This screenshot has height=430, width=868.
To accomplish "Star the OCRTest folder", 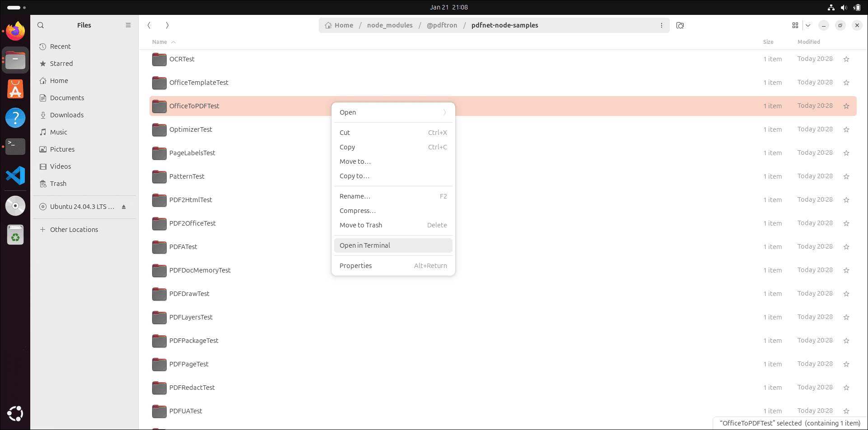I will tap(846, 59).
